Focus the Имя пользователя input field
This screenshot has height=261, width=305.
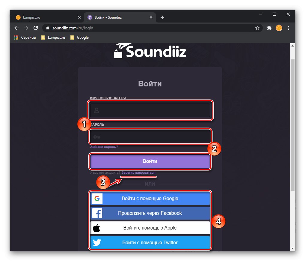[x=150, y=110]
